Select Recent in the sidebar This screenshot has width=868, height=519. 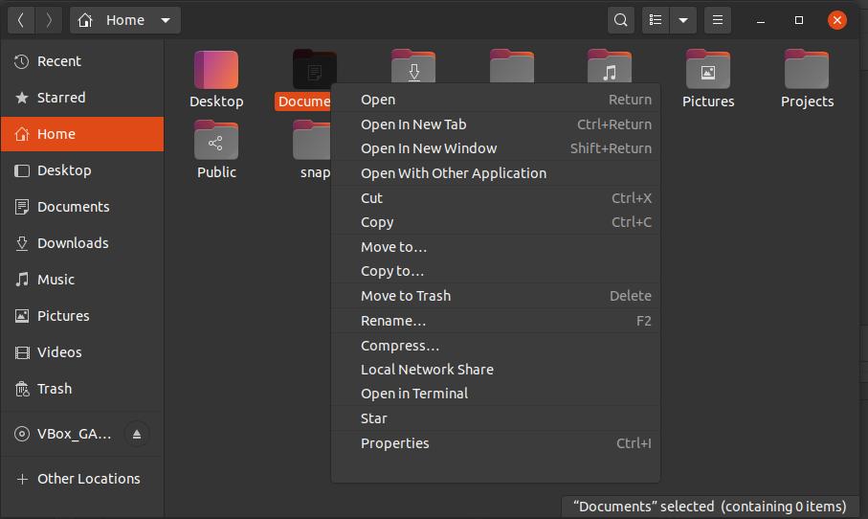(82, 61)
